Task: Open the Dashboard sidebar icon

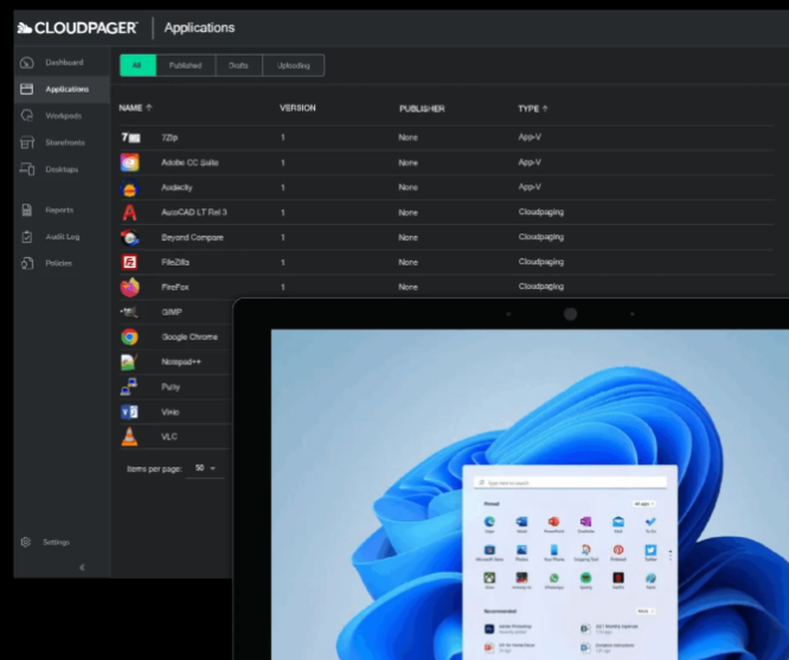Action: click(x=27, y=62)
